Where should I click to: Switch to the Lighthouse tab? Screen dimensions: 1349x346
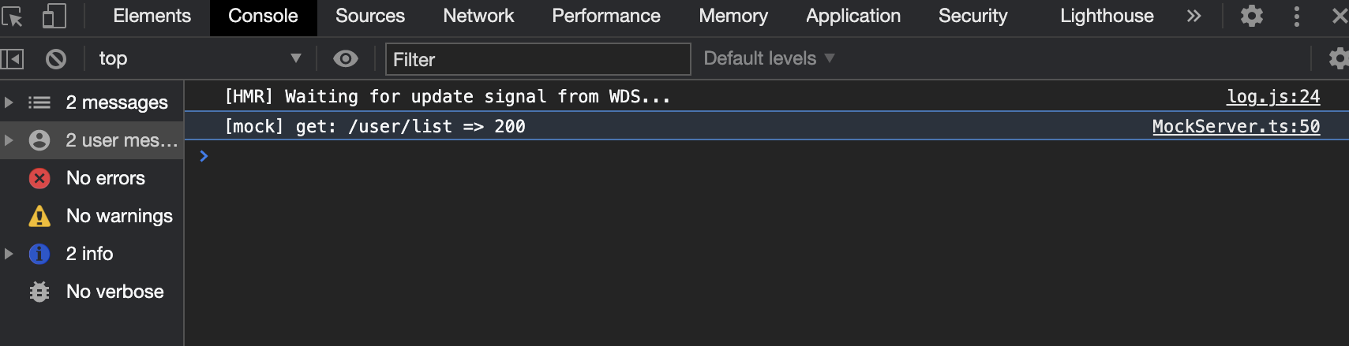point(1106,16)
